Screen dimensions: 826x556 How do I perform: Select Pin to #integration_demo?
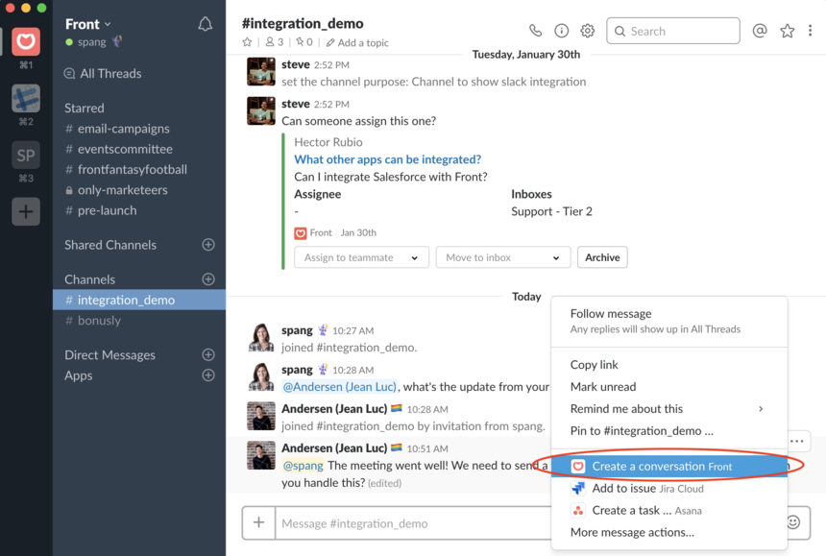click(669, 431)
